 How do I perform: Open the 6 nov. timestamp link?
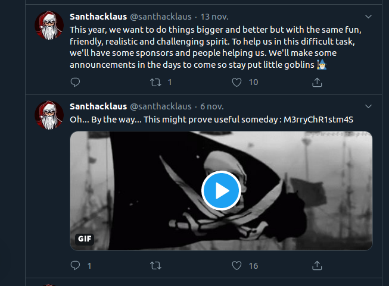[211, 106]
